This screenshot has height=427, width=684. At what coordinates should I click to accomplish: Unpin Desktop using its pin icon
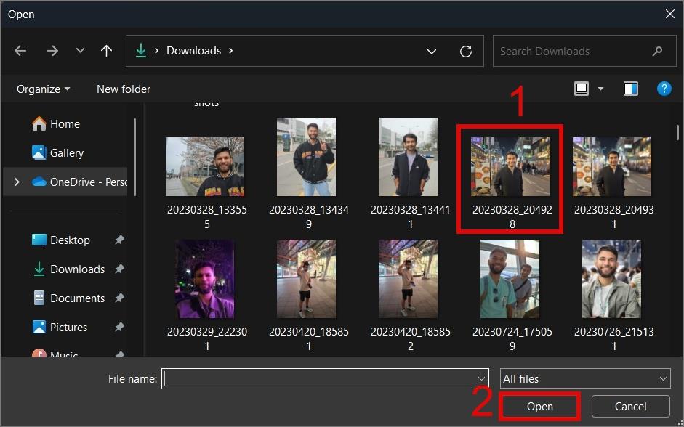(119, 240)
